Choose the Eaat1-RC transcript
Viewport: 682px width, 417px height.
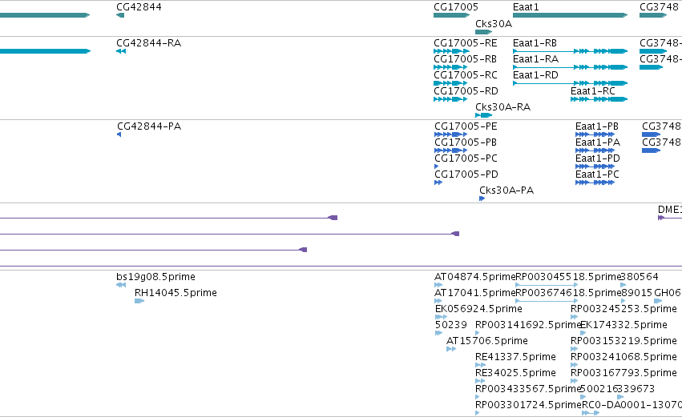pyautogui.click(x=593, y=90)
